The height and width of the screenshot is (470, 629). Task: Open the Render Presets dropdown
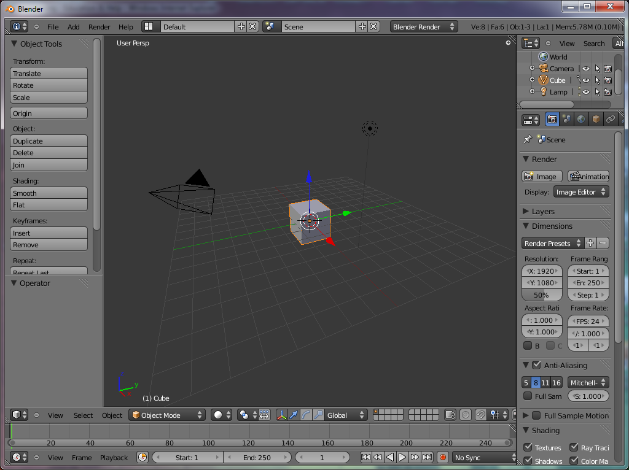point(553,243)
